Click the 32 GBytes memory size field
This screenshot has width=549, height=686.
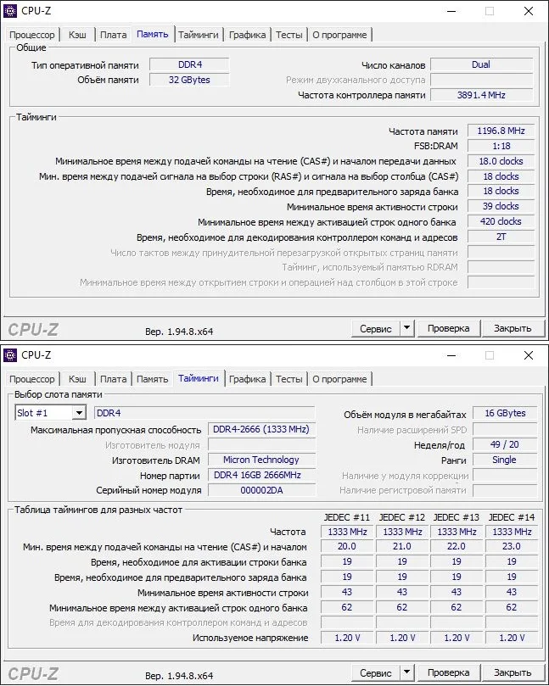click(189, 80)
